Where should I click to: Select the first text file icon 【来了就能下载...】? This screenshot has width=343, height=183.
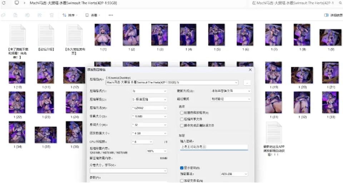pos(18,35)
